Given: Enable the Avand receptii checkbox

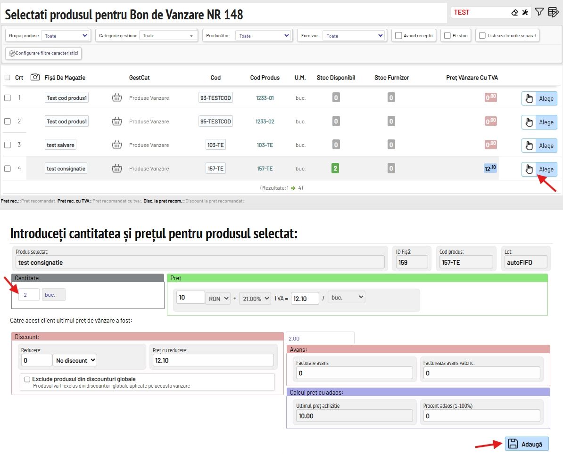Looking at the screenshot, I should tap(398, 36).
